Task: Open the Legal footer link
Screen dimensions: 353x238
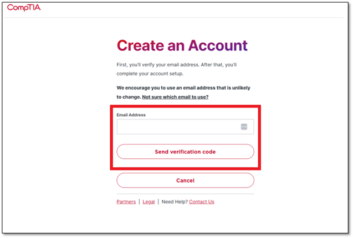Action: [149, 202]
